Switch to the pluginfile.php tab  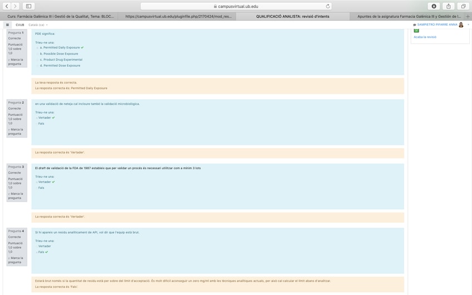pyautogui.click(x=179, y=16)
